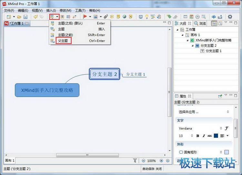Click the shape fill light blue swatch
242x175 pixels.
(227, 152)
